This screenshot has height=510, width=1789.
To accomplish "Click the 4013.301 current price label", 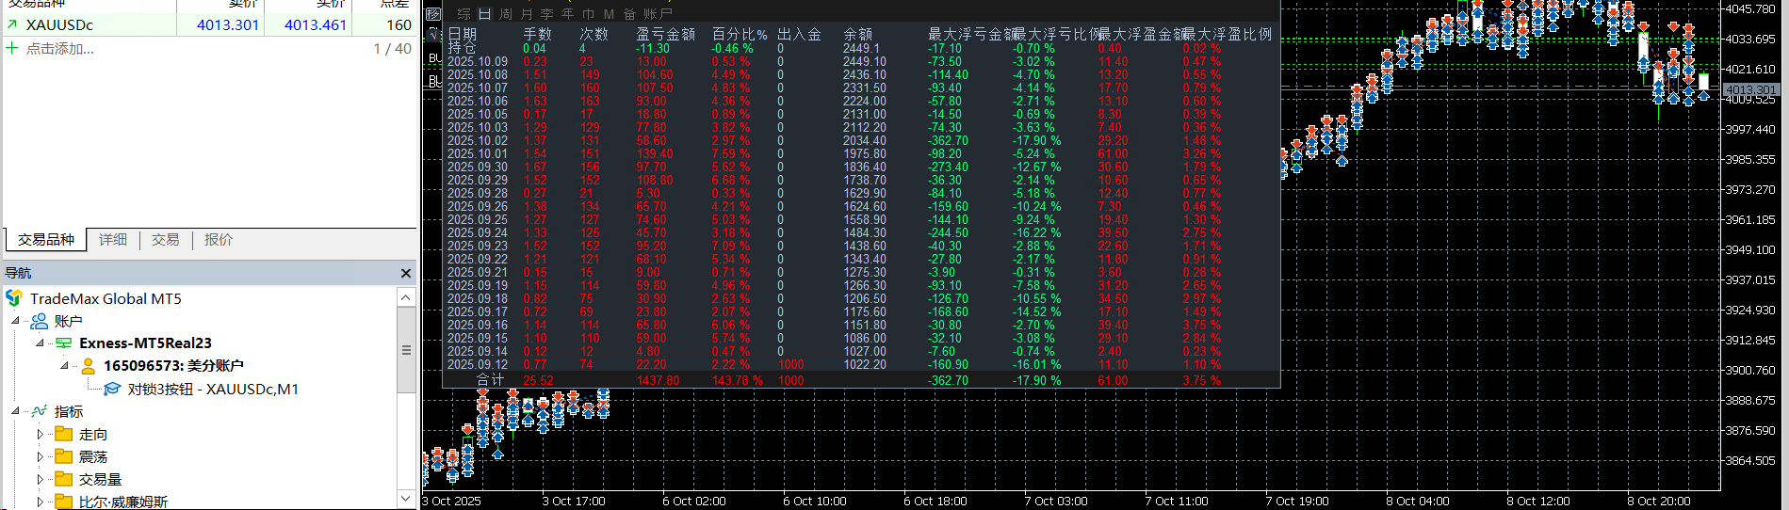I will click(x=1751, y=90).
